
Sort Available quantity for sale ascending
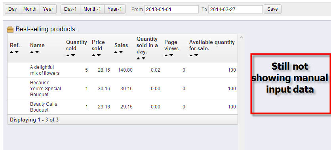click(x=191, y=55)
